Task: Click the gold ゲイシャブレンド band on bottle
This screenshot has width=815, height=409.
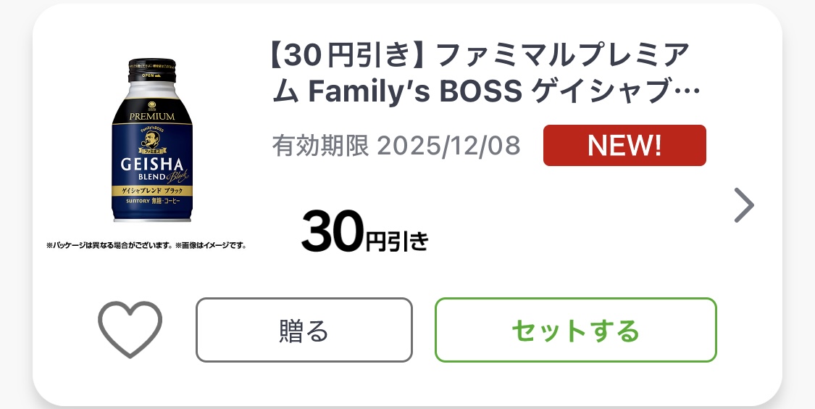Action: (x=152, y=189)
